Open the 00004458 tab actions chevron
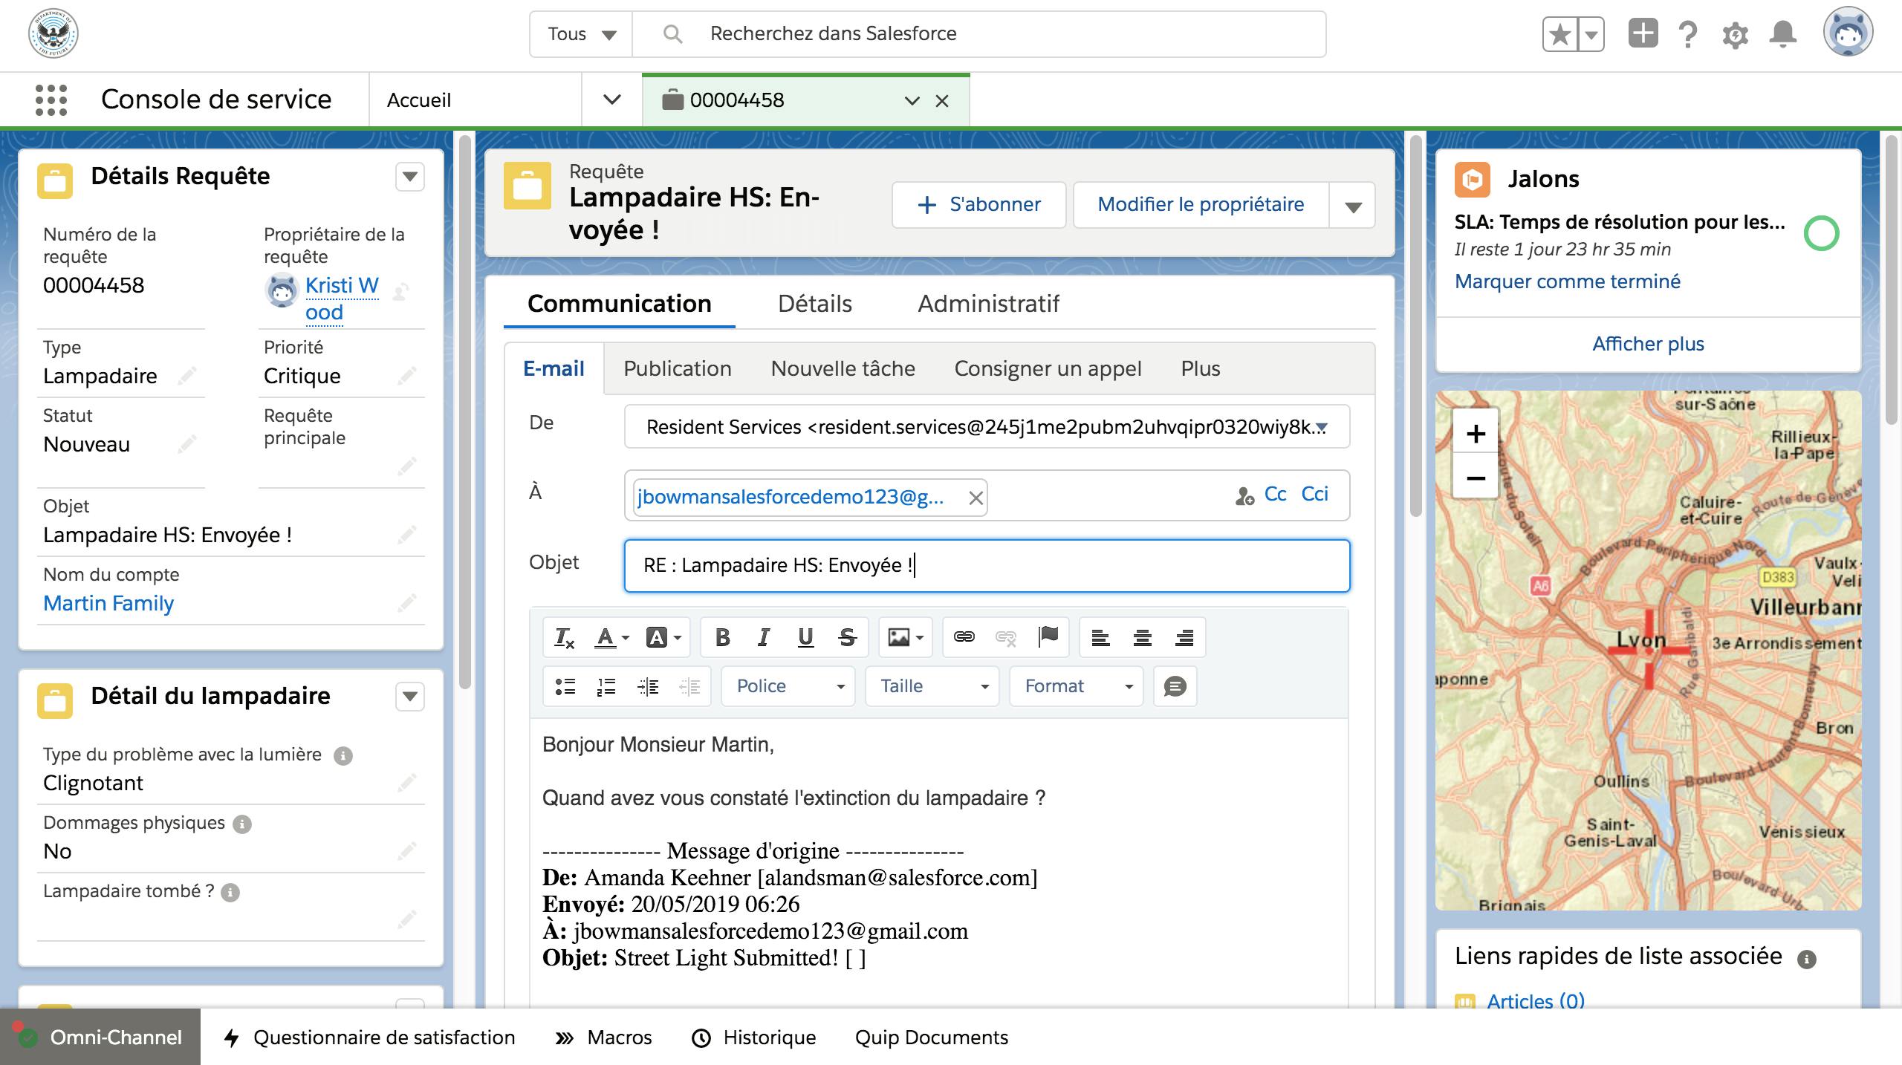 (912, 101)
